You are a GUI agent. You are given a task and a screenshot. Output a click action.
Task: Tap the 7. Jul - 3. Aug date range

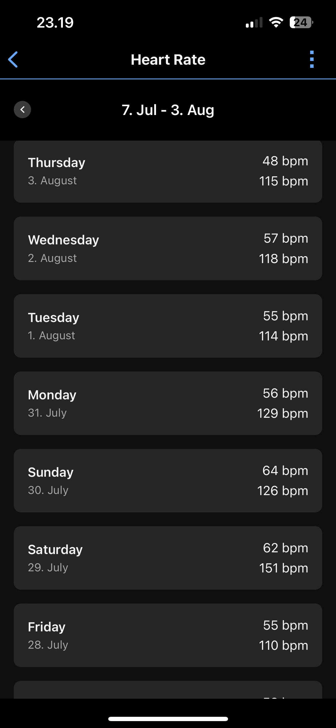168,110
